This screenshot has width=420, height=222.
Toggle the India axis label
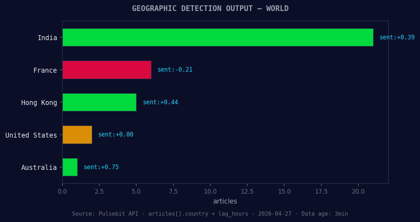pos(48,37)
